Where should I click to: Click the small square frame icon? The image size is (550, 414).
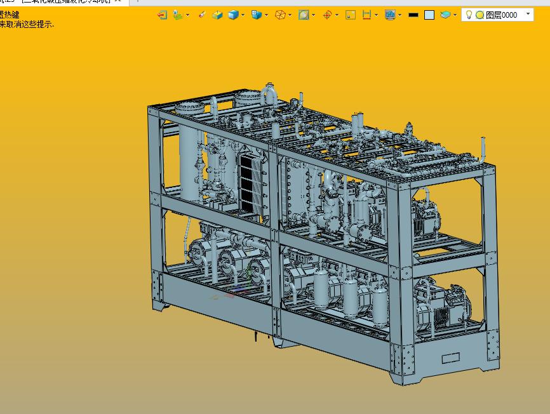pos(350,15)
